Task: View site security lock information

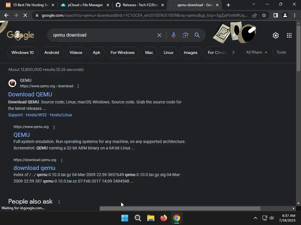Action: click(x=37, y=15)
